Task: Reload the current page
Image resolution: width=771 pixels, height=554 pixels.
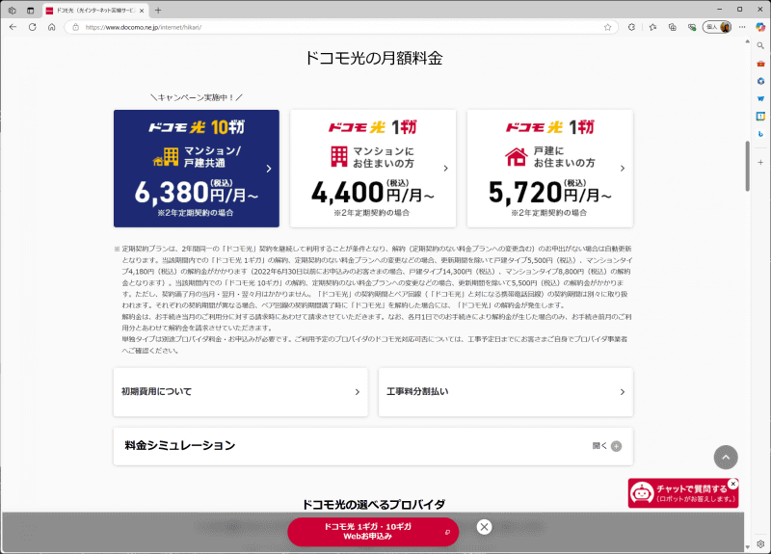Action: click(x=33, y=27)
